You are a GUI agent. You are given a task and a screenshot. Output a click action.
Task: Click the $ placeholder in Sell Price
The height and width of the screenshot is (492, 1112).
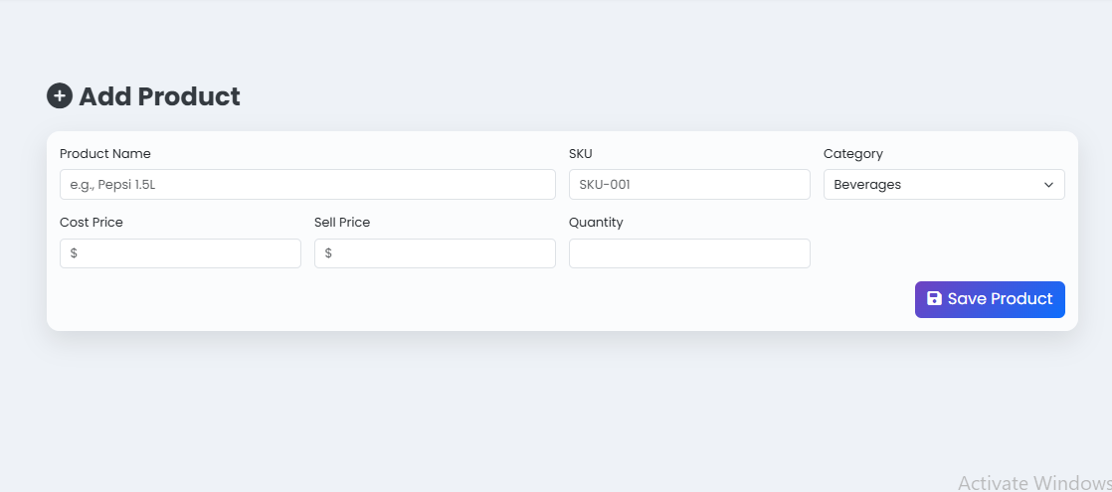(328, 253)
